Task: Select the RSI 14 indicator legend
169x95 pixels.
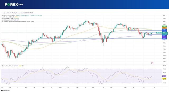Action: pyautogui.click(x=13, y=66)
